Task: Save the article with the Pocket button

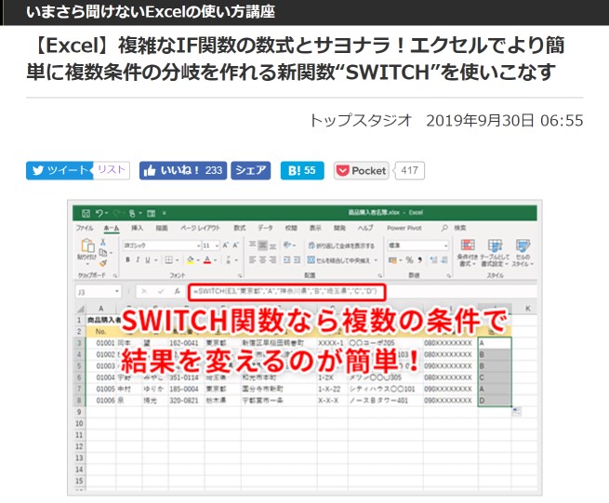Action: pos(361,170)
